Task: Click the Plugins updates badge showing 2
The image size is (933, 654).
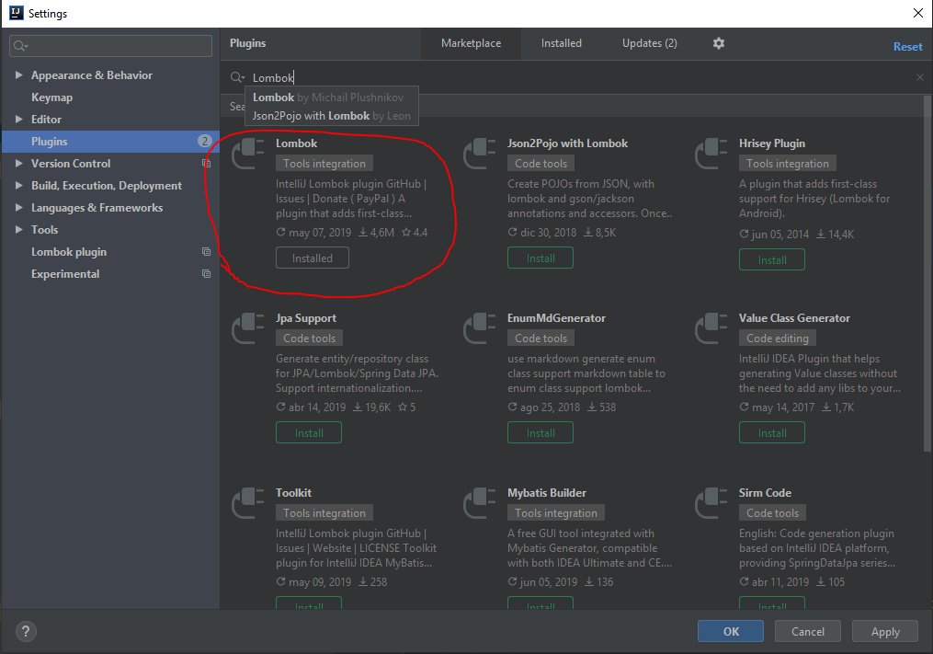Action: pos(204,141)
